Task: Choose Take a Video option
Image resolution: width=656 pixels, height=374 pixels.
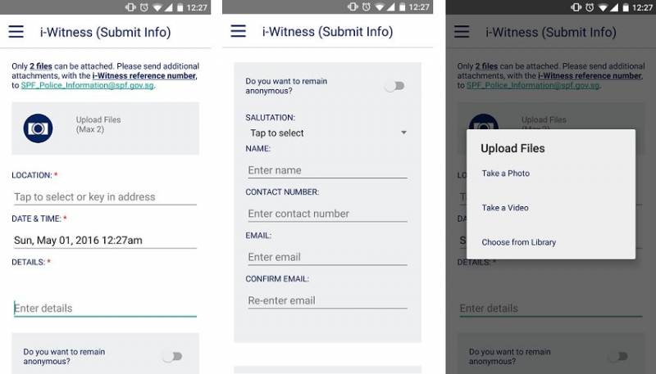Action: [x=505, y=208]
